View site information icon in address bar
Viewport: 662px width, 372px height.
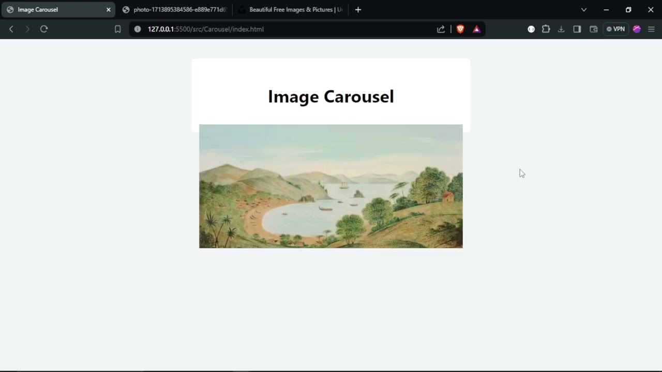click(138, 29)
